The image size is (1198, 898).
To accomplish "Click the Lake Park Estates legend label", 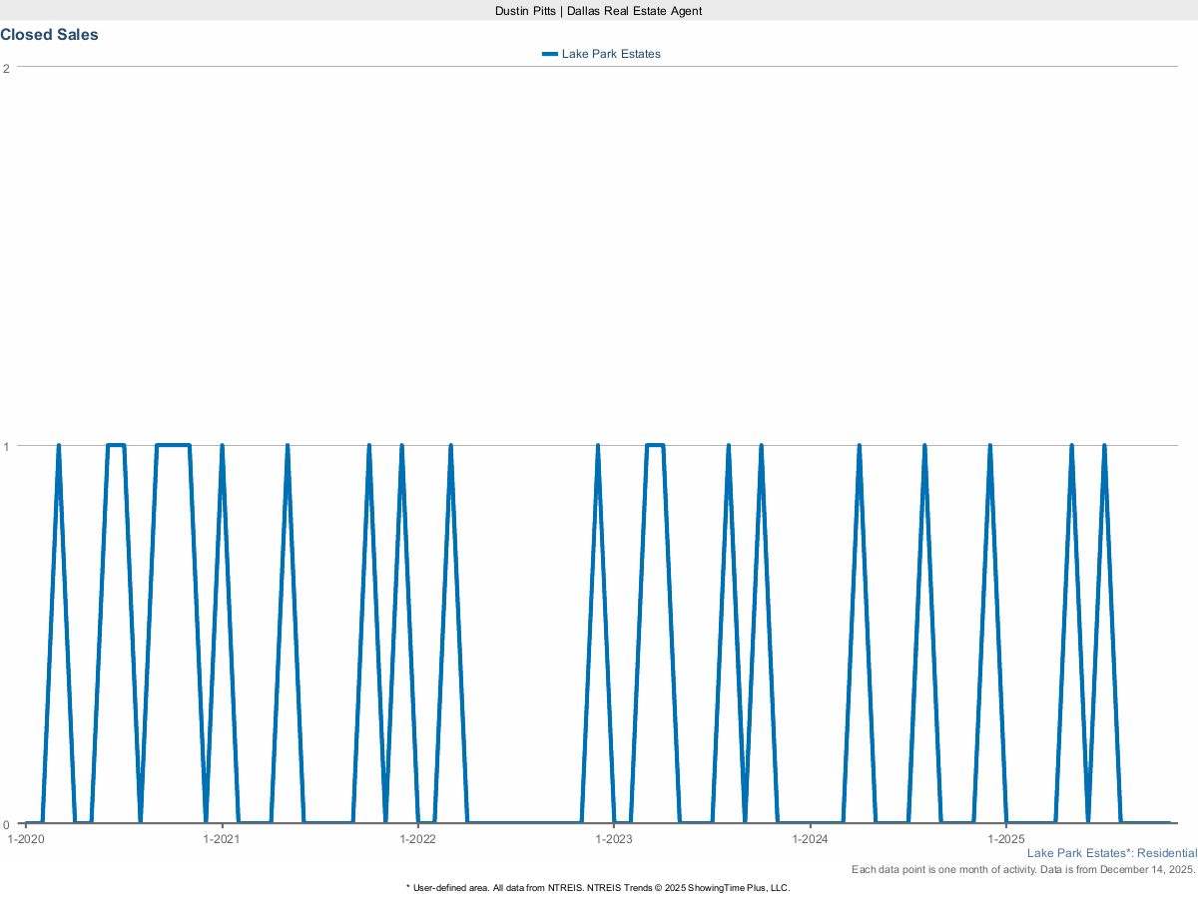I will (x=611, y=54).
